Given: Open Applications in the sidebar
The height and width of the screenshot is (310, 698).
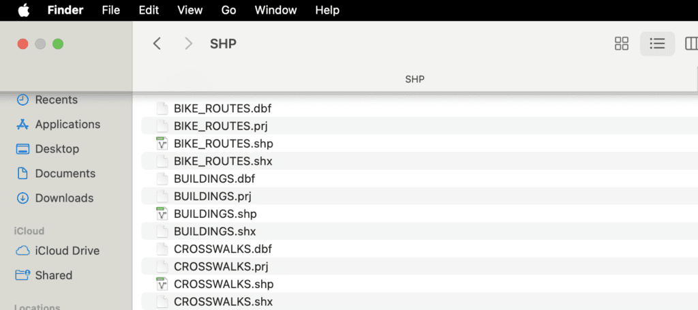Looking at the screenshot, I should coord(67,124).
